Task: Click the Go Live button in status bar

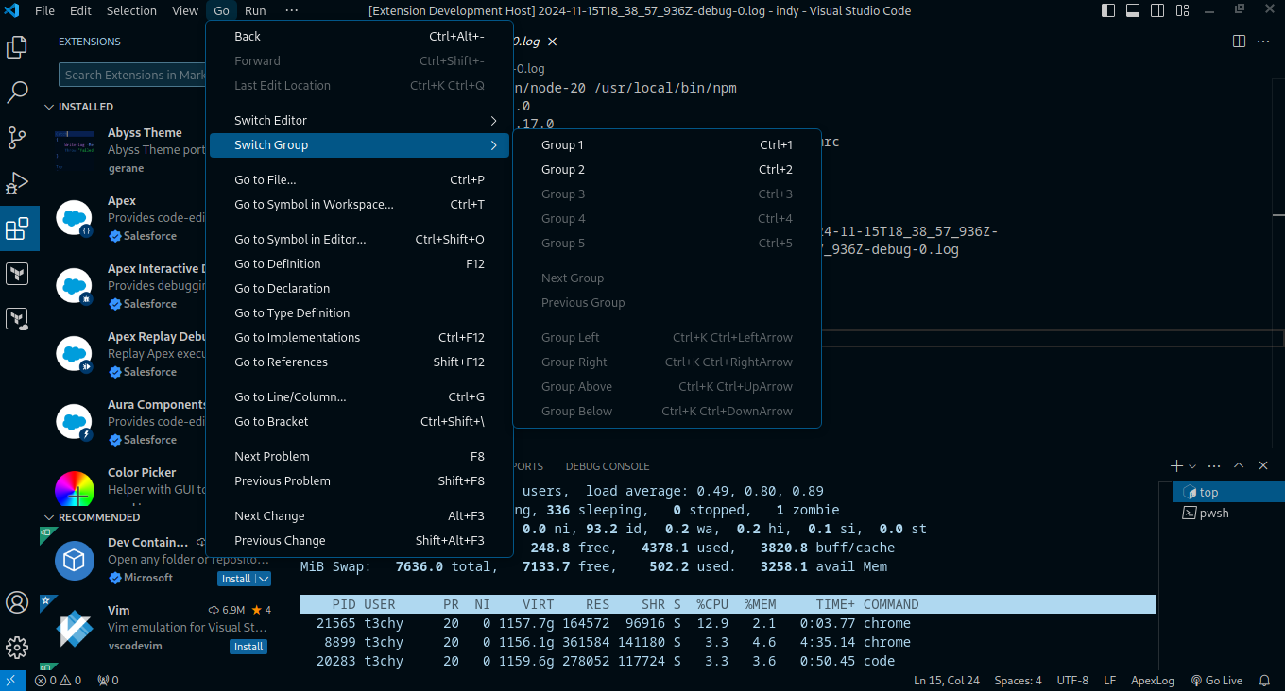Action: [x=1217, y=680]
